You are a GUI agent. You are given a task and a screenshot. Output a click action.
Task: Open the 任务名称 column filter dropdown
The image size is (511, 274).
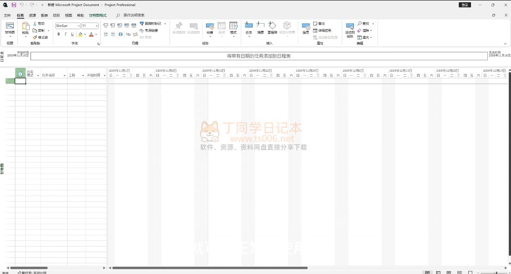coord(65,76)
